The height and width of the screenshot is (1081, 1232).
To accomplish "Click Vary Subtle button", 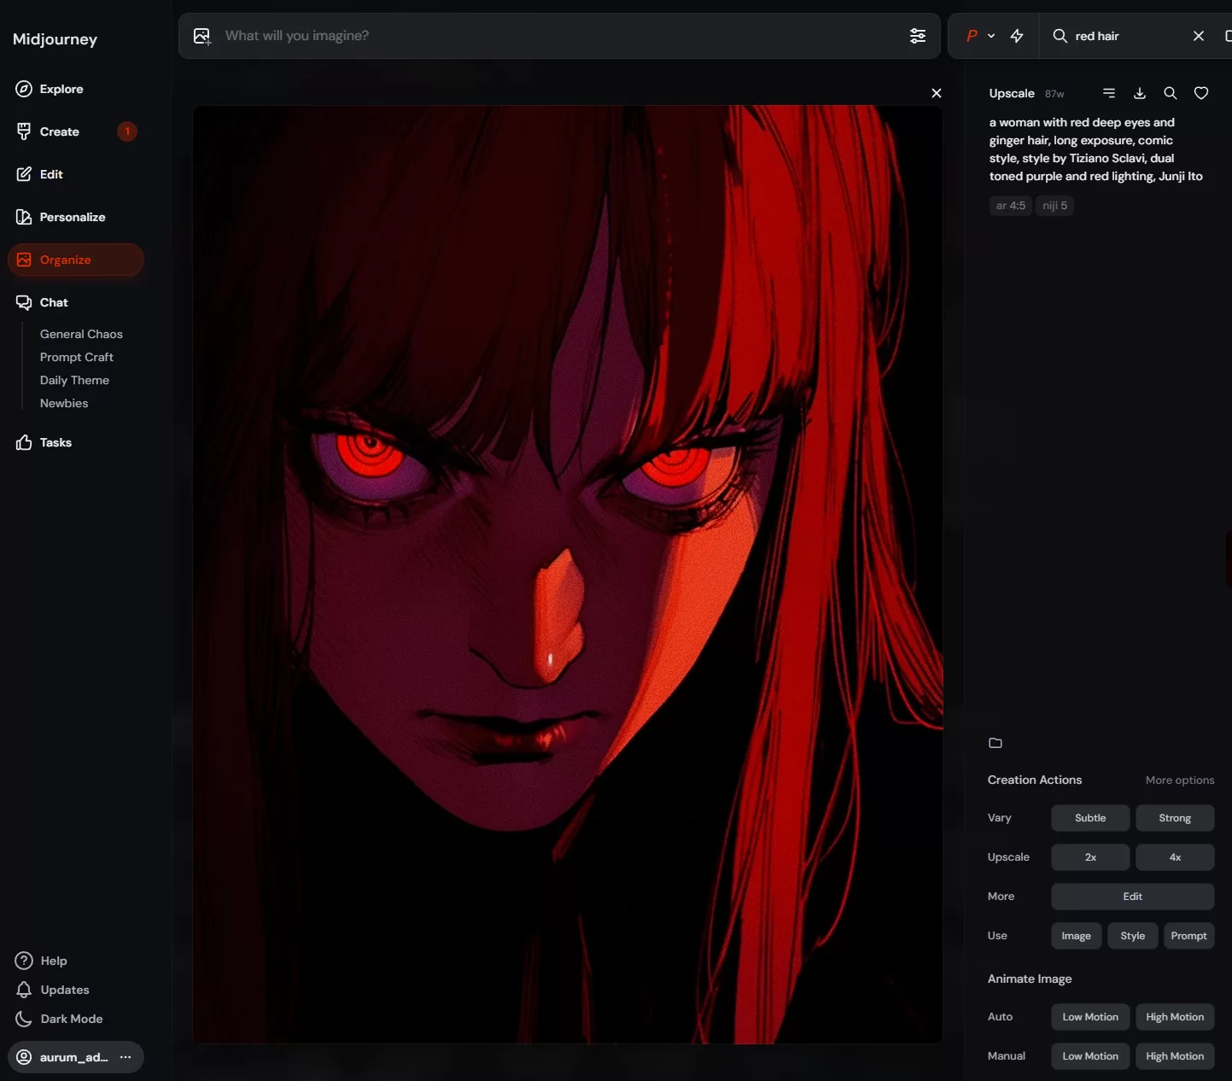I will point(1089,818).
